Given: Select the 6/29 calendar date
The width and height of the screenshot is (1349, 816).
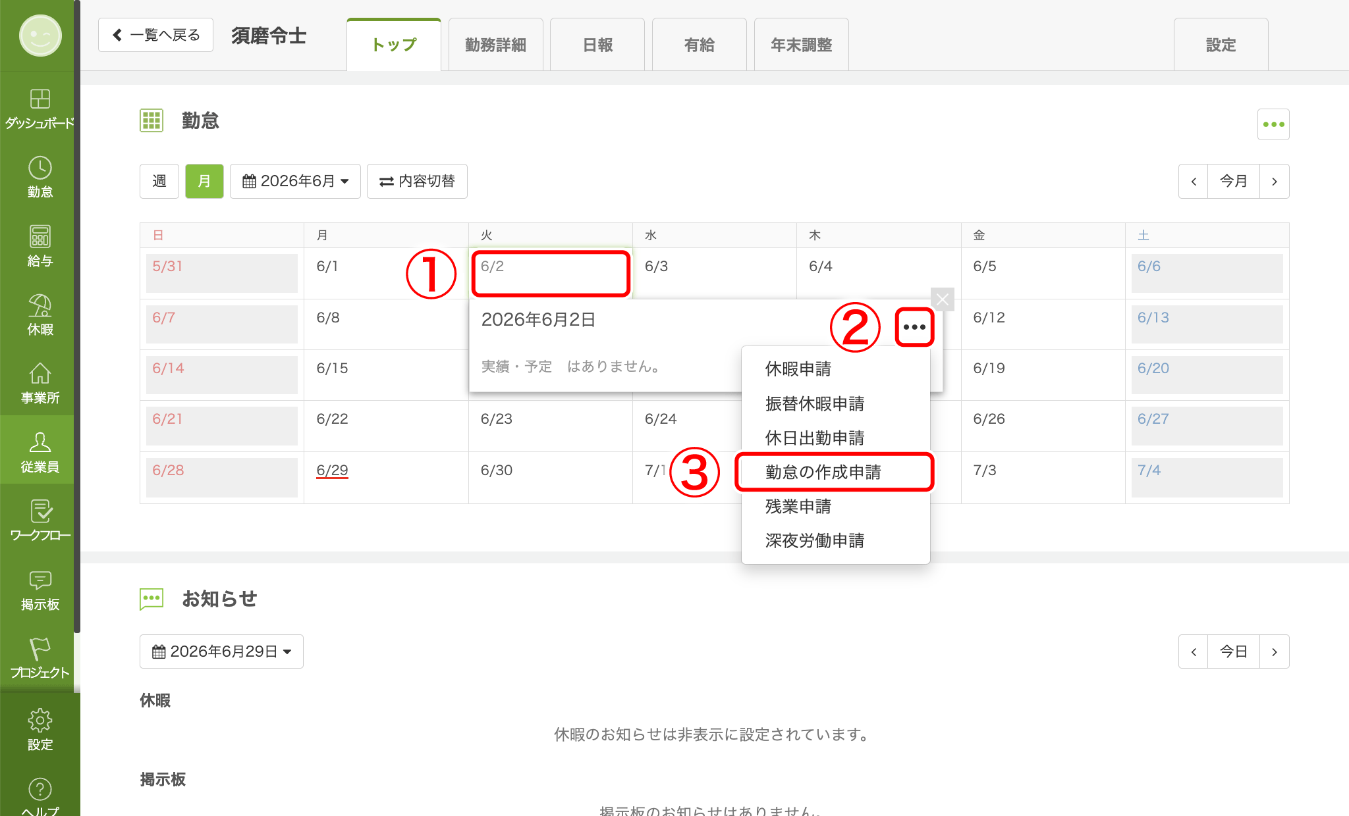Looking at the screenshot, I should tap(332, 471).
